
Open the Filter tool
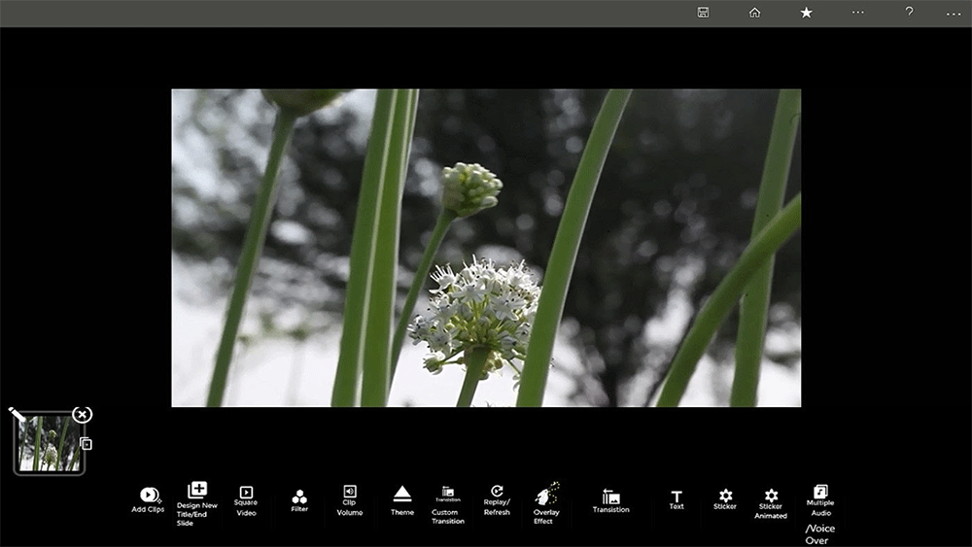299,496
